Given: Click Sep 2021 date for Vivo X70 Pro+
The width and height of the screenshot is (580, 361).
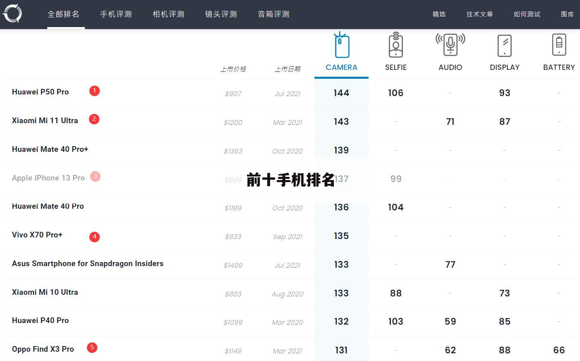Looking at the screenshot, I should click(287, 237).
